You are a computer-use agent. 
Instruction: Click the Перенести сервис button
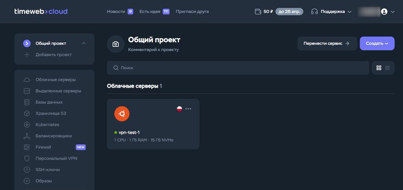tap(327, 44)
